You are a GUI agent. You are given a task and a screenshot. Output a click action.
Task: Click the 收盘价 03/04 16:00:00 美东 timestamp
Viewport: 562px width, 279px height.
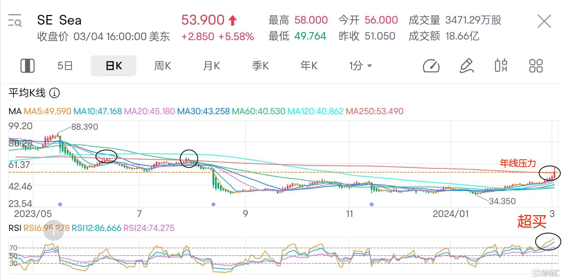click(x=103, y=36)
